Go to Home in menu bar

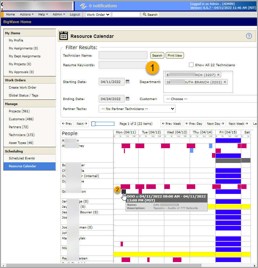11,14
